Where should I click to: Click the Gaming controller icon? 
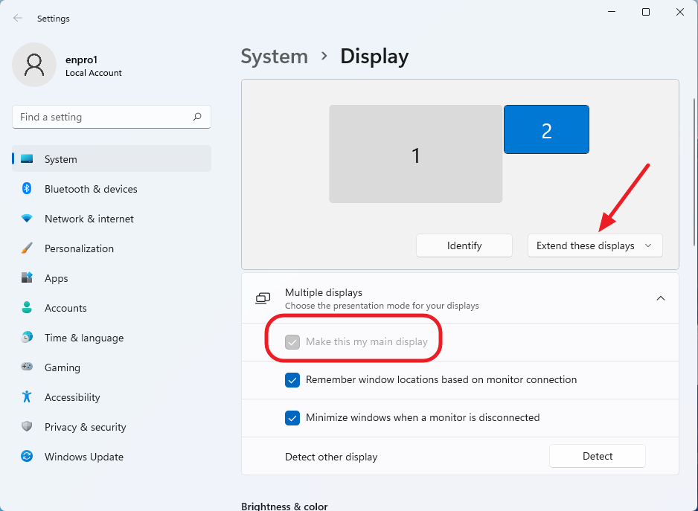[27, 367]
